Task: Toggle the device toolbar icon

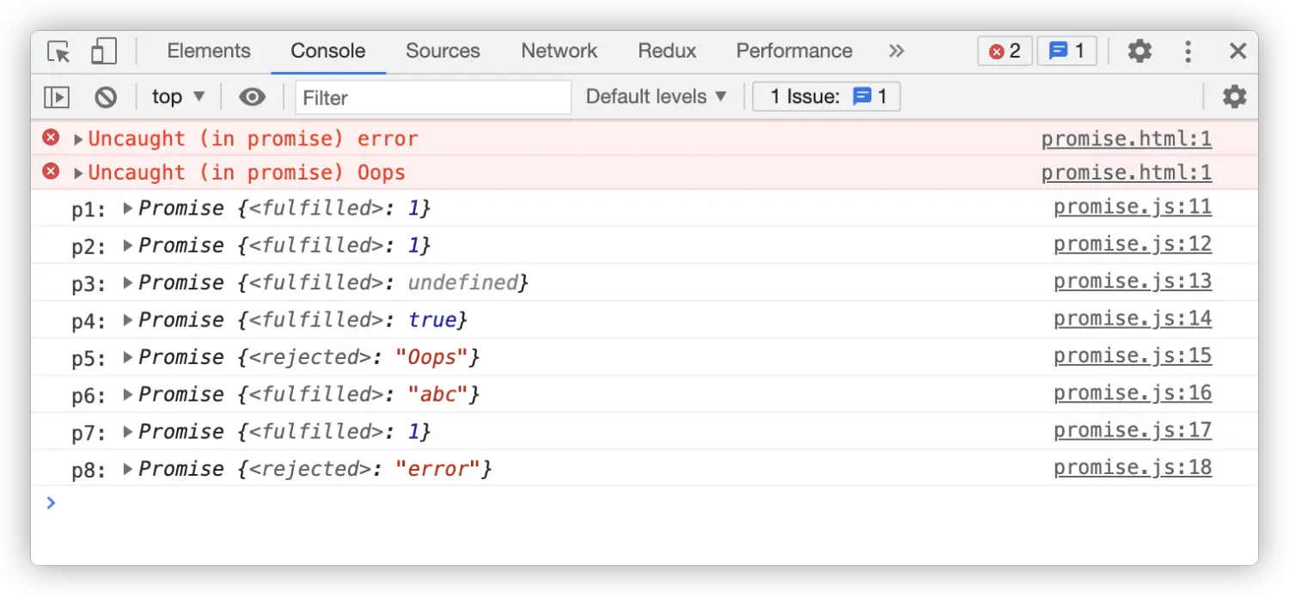Action: [x=103, y=52]
